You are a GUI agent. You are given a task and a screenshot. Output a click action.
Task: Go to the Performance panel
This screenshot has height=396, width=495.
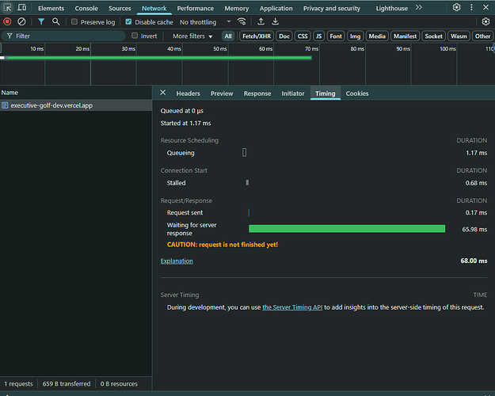click(195, 8)
